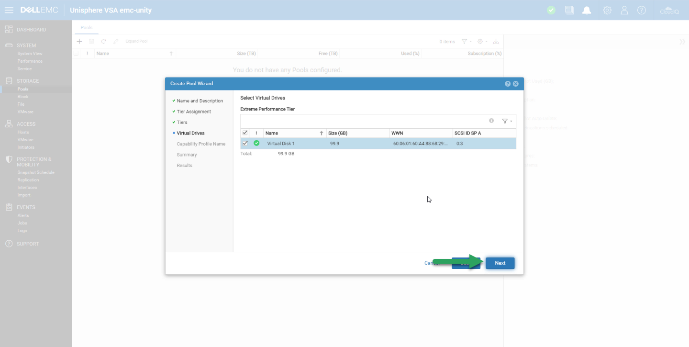
Task: Open Logs under Events
Action: click(x=22, y=231)
